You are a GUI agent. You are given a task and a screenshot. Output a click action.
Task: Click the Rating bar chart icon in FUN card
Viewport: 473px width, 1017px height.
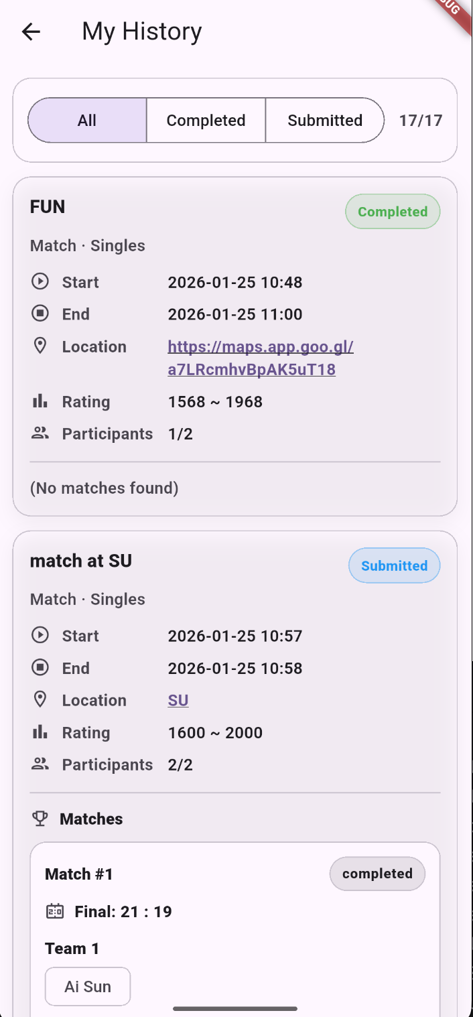pos(40,401)
